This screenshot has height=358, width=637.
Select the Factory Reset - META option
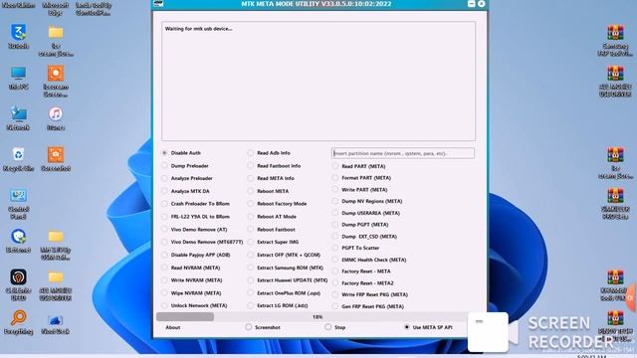[x=361, y=271]
